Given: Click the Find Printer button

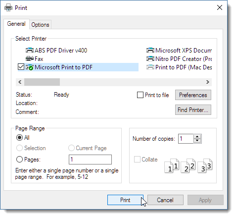Looking at the screenshot, I should click(x=193, y=109).
